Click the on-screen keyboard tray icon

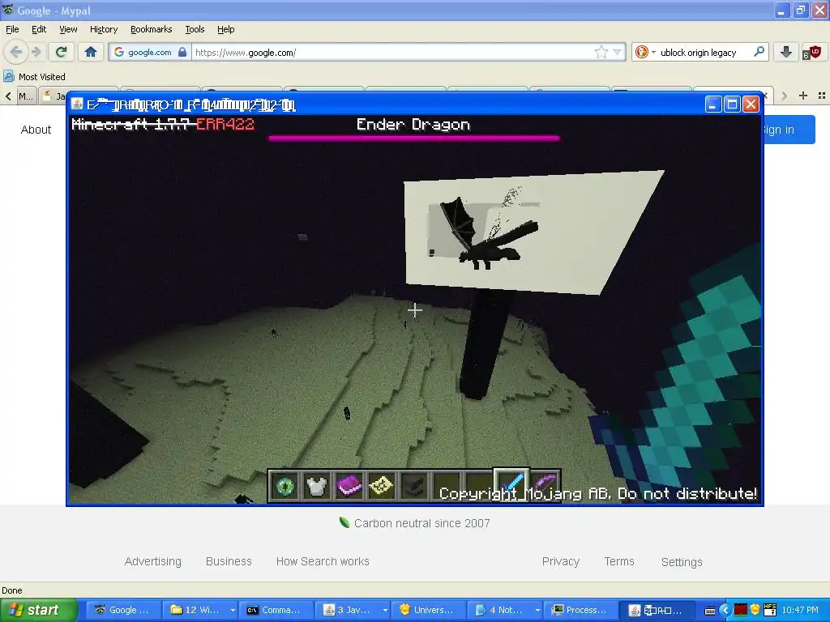pos(710,611)
